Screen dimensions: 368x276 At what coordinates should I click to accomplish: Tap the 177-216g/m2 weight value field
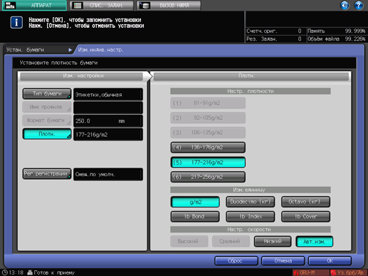tap(108, 135)
